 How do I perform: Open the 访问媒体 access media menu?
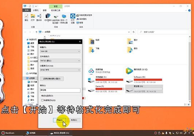coord(48,18)
